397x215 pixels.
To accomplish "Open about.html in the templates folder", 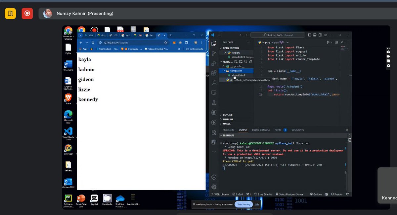I will (x=237, y=75).
